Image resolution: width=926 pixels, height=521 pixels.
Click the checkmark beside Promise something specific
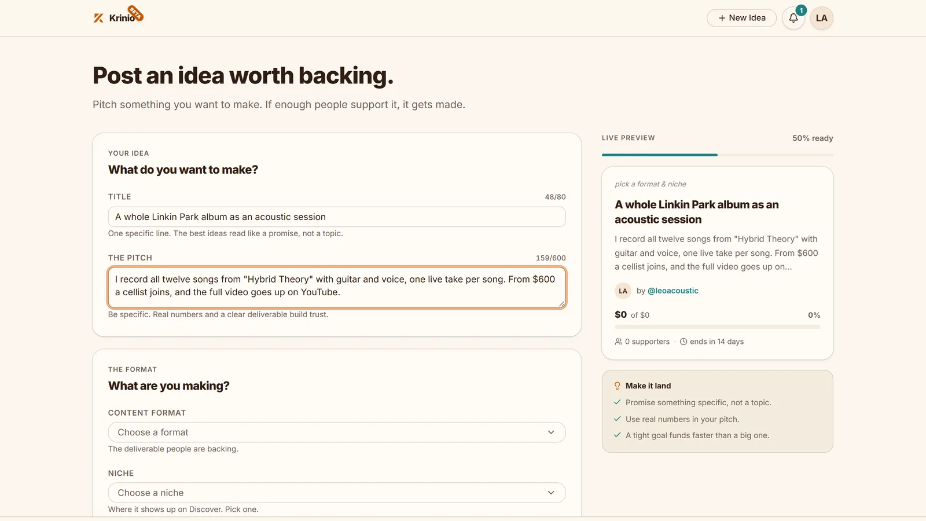click(618, 402)
